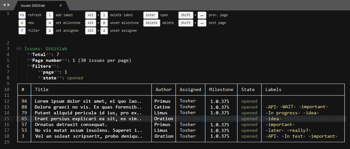The image size is (350, 149).
Task: Click the Shift key beside prev. page
Action: click(x=186, y=15)
